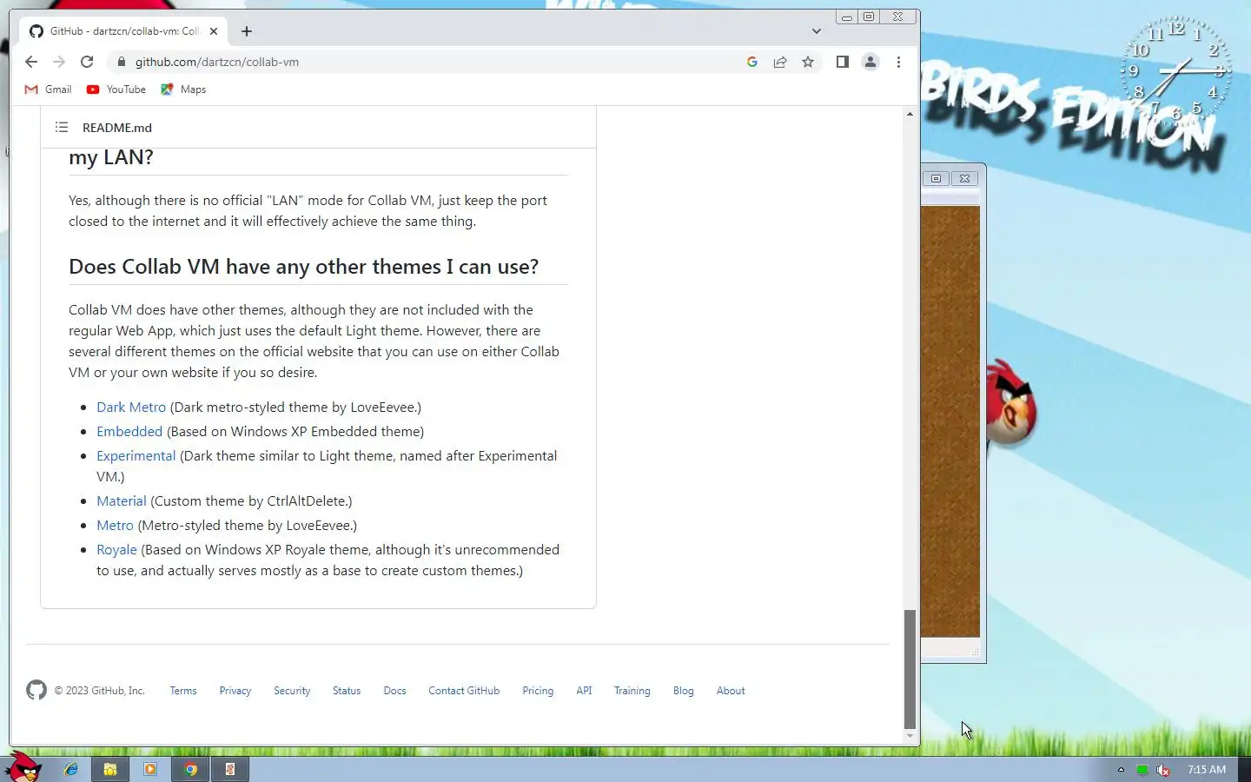Open the Training footer link
The width and height of the screenshot is (1251, 782).
point(632,691)
